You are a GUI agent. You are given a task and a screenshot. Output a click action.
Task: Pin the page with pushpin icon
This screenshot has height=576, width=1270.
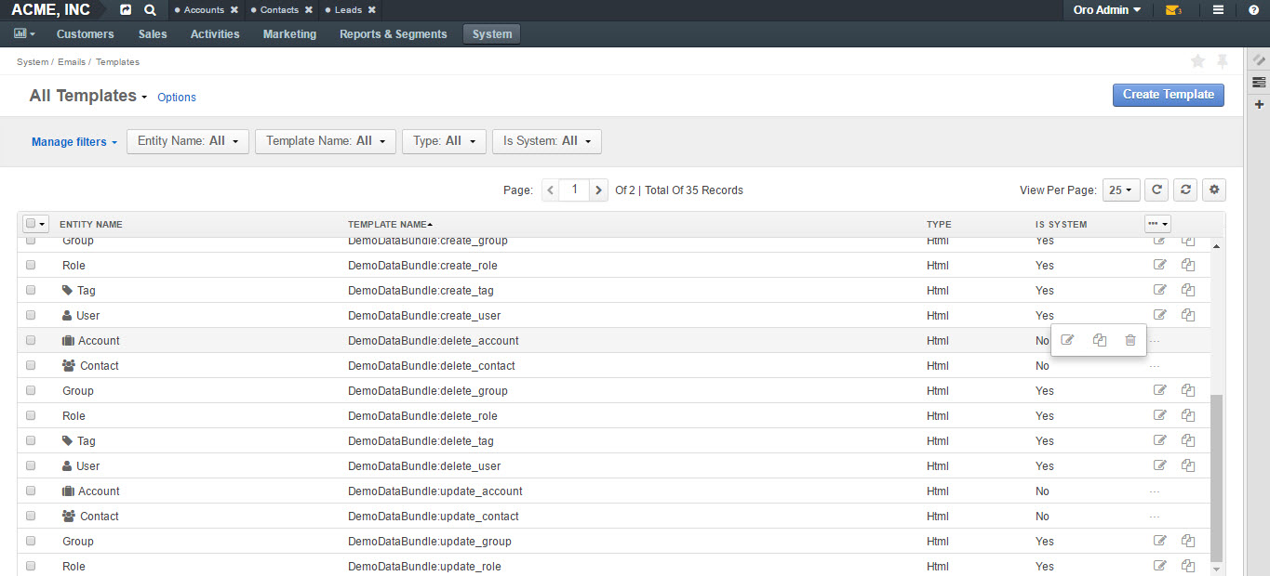1222,60
